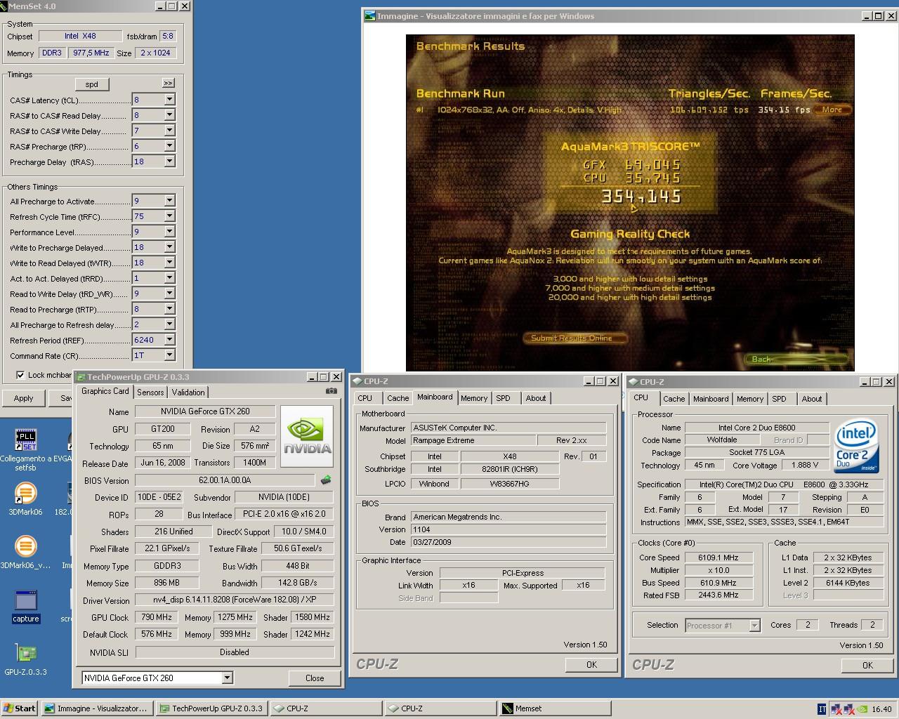Open the 3DMark06 desktop icon
The image size is (899, 719).
pos(25,494)
